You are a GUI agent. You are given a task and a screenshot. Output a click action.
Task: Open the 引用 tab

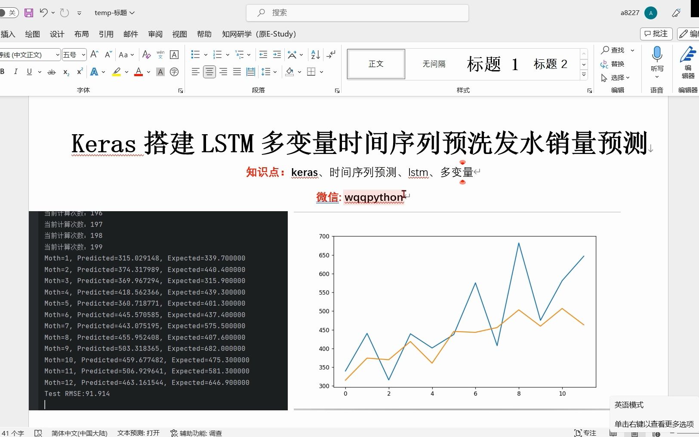pyautogui.click(x=106, y=34)
